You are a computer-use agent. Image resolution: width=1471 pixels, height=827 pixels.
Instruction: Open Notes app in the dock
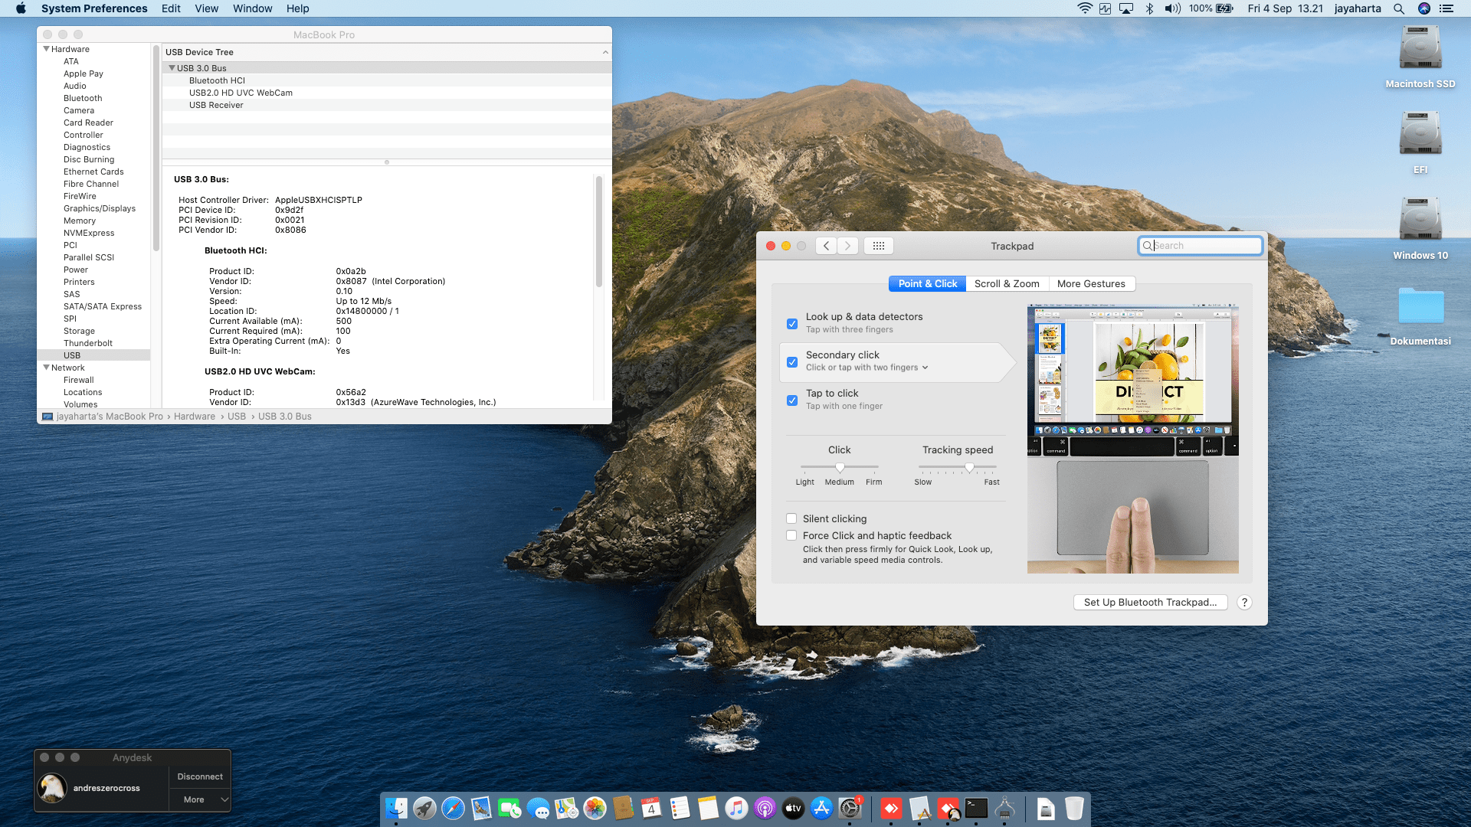pyautogui.click(x=708, y=808)
